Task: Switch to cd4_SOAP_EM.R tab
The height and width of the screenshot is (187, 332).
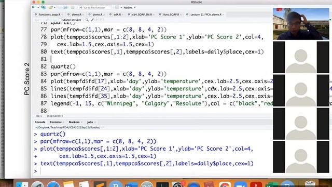Action: pos(142,15)
